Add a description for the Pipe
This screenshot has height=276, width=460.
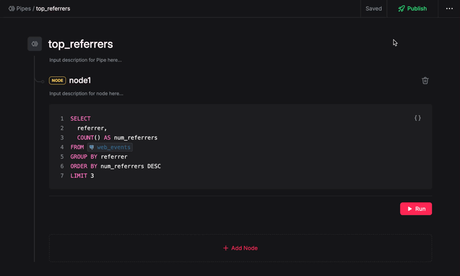[x=85, y=60]
